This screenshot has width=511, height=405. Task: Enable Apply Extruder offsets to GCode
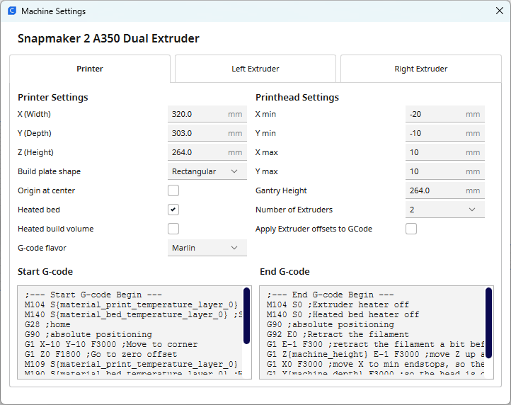(x=411, y=229)
